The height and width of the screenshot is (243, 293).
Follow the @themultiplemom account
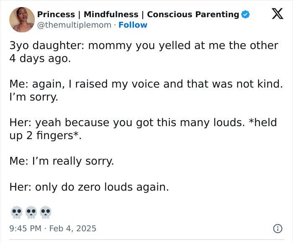point(133,25)
